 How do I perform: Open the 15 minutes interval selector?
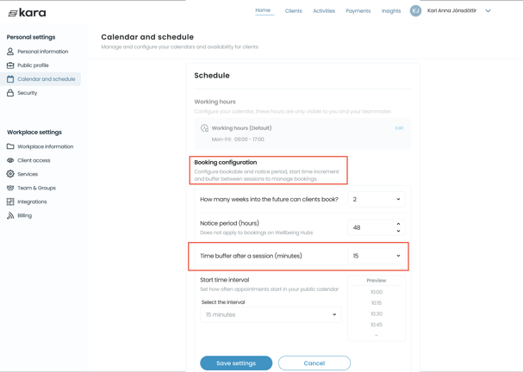pyautogui.click(x=271, y=314)
